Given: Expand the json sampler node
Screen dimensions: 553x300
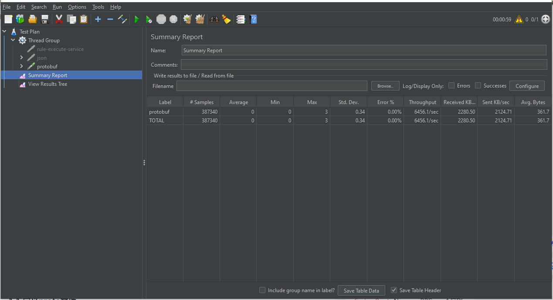Looking at the screenshot, I should coord(21,57).
